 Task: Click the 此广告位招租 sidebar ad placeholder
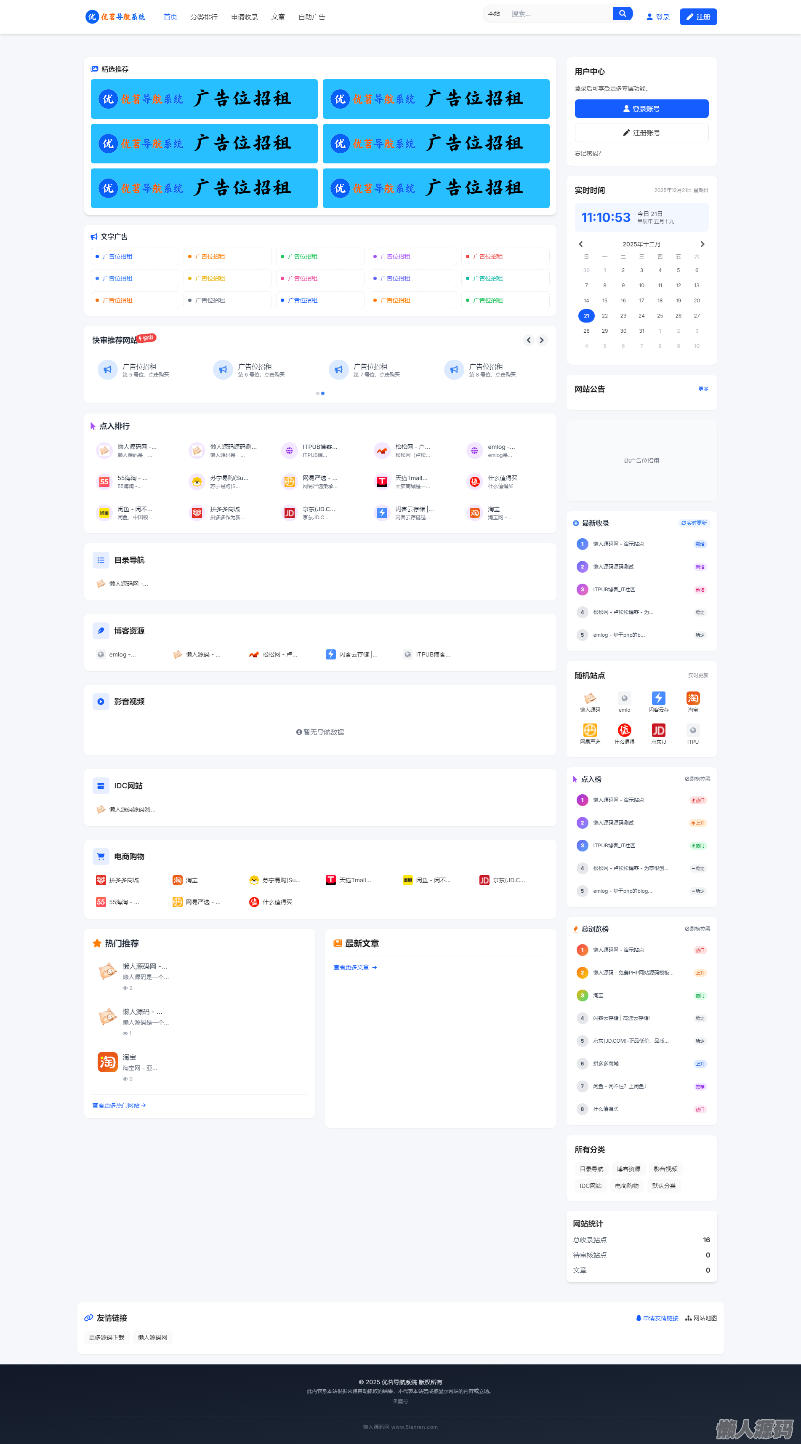(x=641, y=461)
